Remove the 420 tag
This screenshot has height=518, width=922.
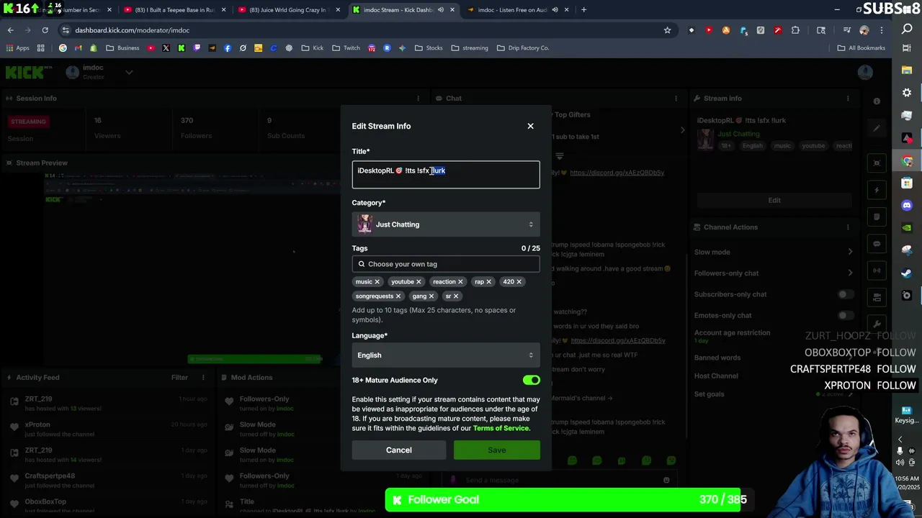[519, 282]
